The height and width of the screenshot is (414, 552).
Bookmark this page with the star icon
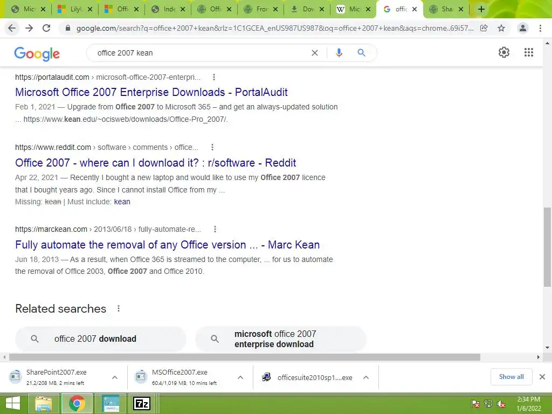[x=501, y=28]
